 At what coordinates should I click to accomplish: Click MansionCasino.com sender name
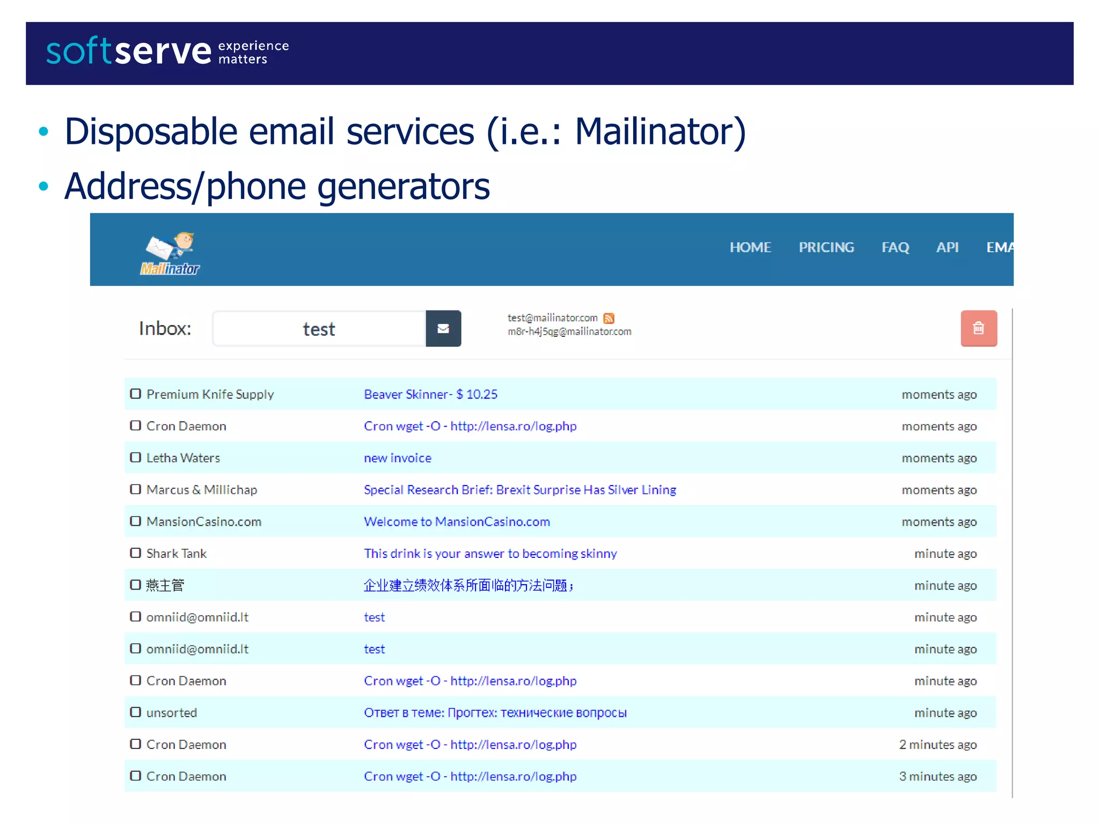coord(204,521)
